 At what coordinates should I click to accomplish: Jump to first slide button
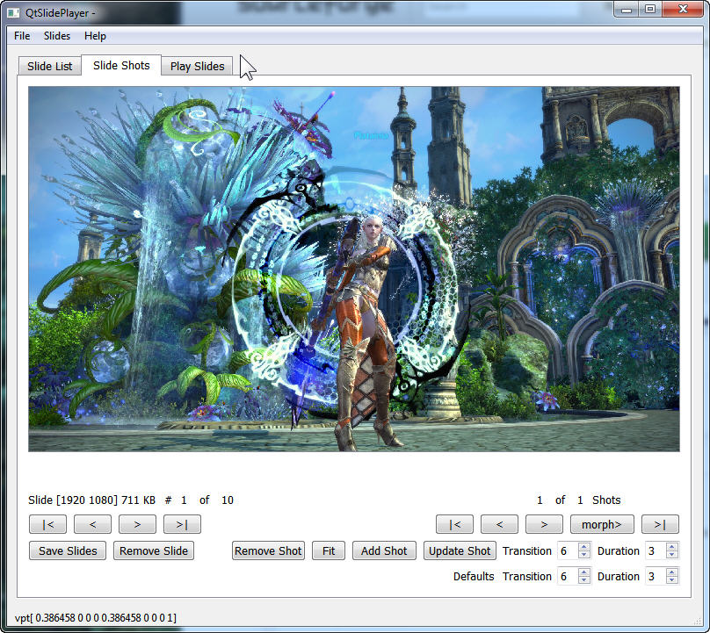coord(47,524)
